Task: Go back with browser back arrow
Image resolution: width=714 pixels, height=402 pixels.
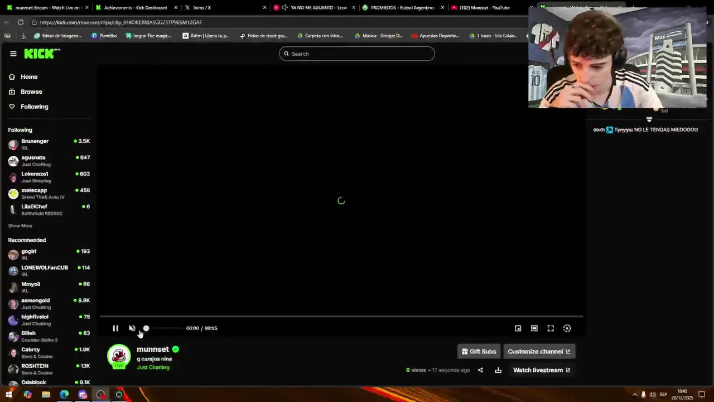Action: [6, 22]
